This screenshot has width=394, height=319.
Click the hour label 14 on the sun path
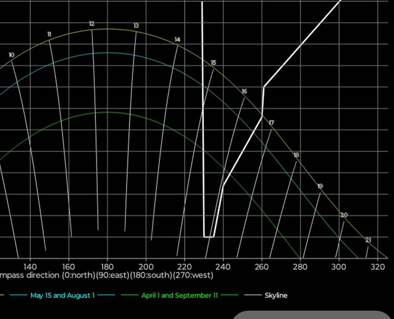pos(178,40)
